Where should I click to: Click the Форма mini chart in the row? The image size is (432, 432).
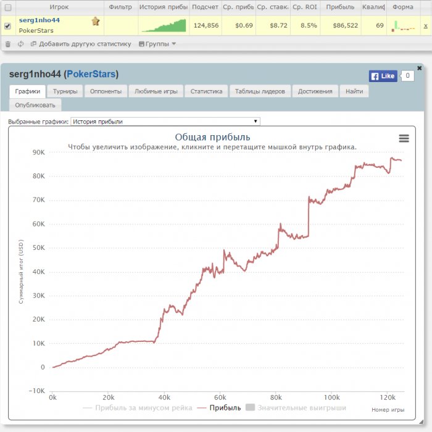(x=403, y=26)
